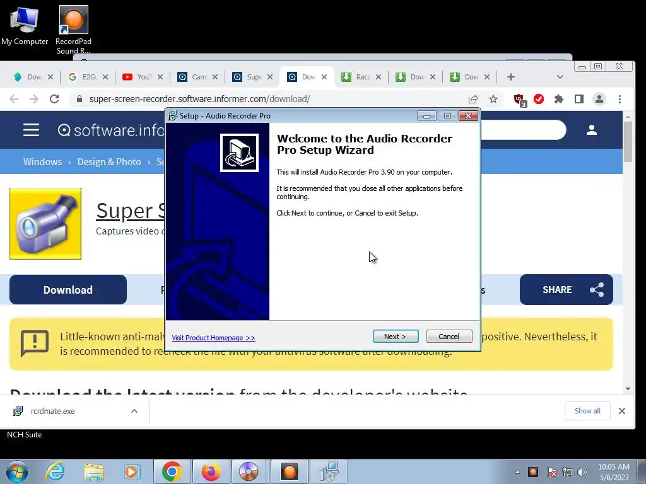Bookmark this page with the star icon
The image size is (646, 484).
pos(493,99)
